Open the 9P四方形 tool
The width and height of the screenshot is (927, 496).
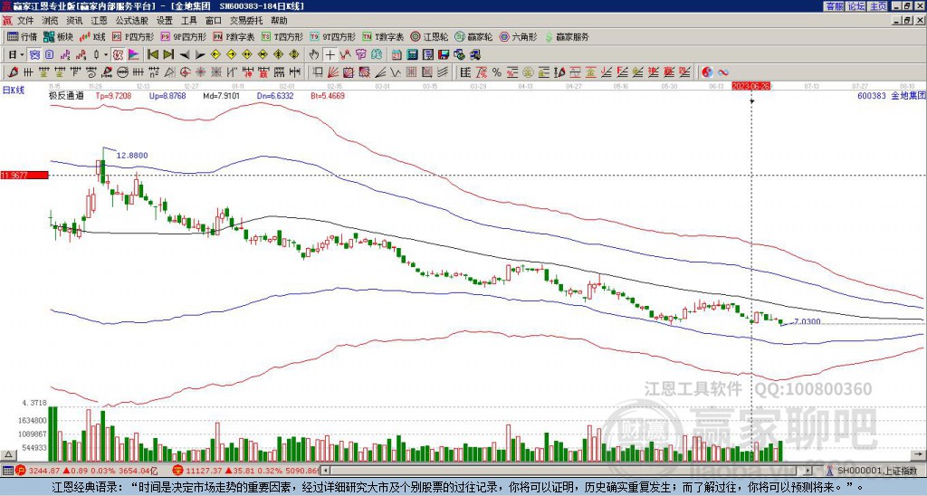tap(184, 37)
